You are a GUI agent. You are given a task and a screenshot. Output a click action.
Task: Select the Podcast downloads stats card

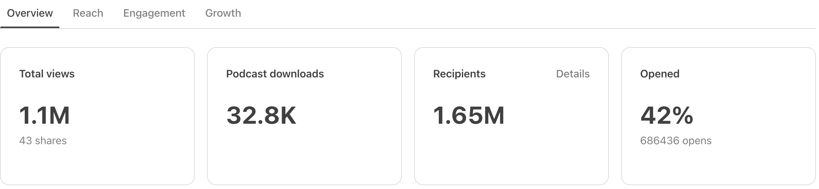click(304, 116)
